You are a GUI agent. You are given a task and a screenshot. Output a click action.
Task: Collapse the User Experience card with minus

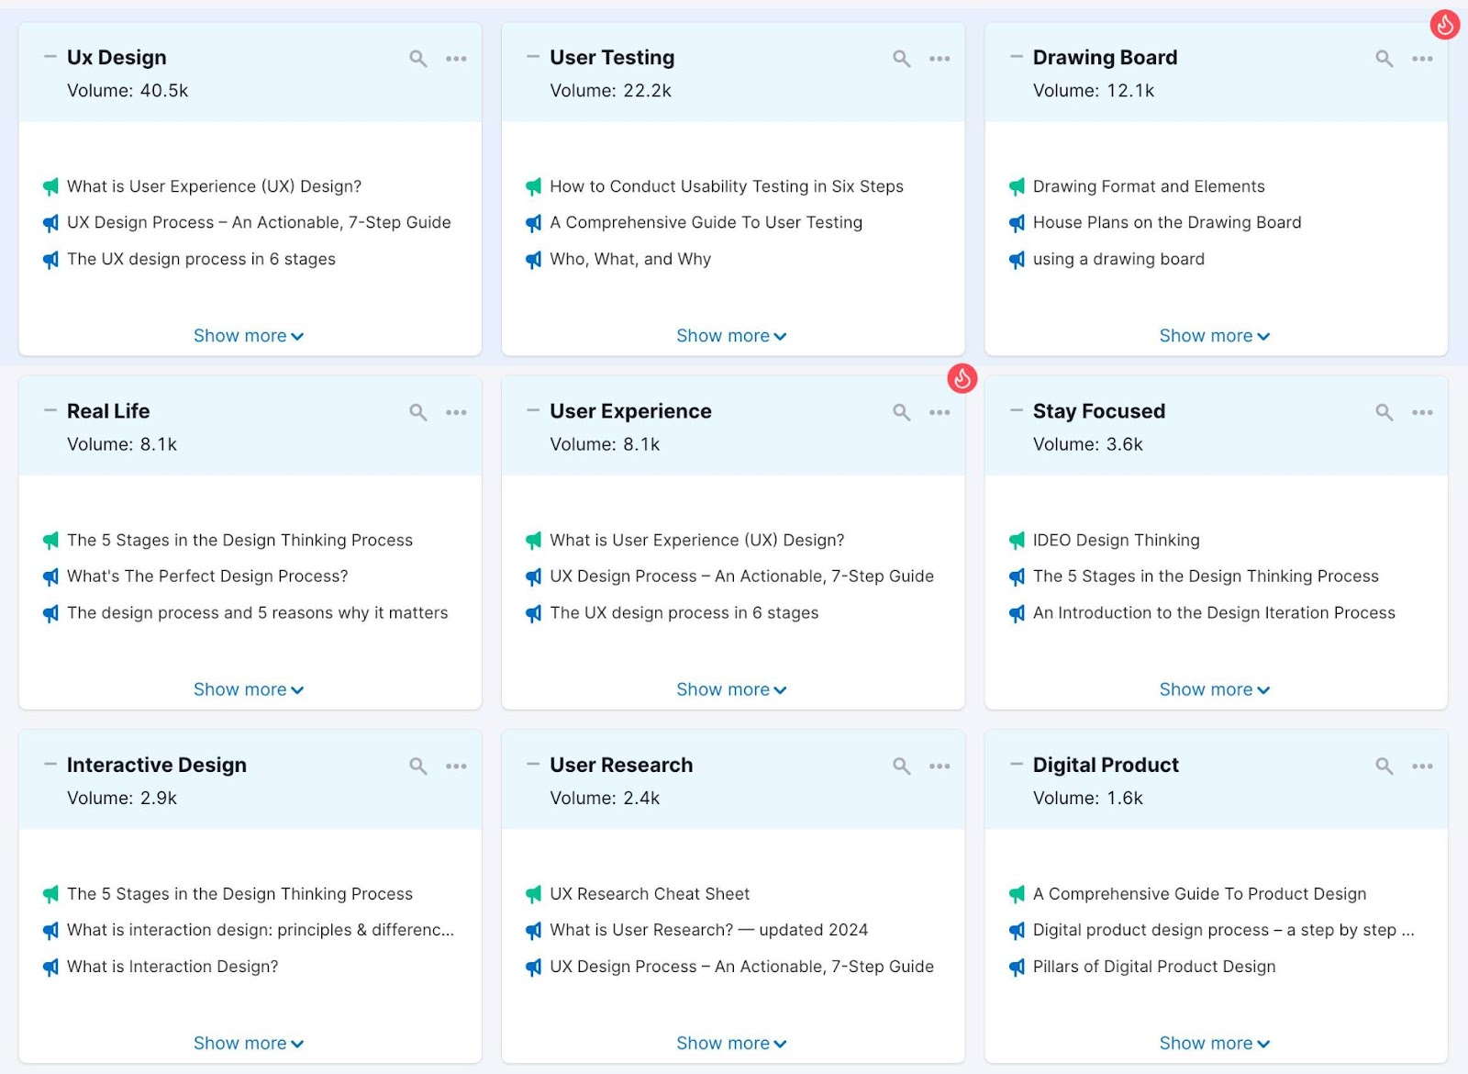click(x=533, y=410)
